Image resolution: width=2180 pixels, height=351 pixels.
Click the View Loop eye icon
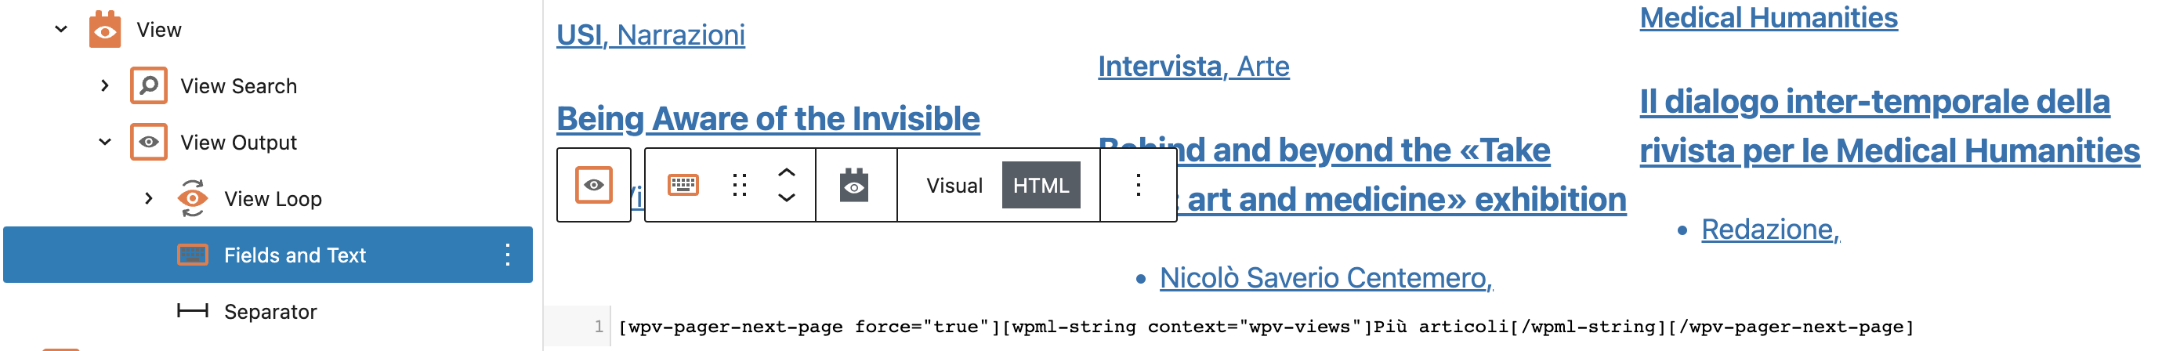coord(192,198)
